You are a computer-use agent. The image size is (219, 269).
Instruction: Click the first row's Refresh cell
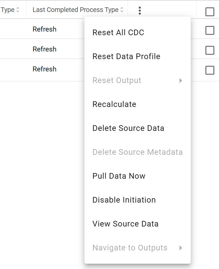45,29
